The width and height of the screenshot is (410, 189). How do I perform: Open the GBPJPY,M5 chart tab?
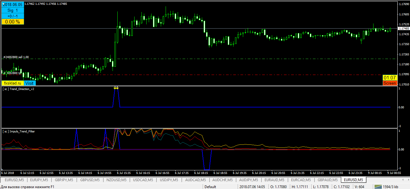[64, 180]
